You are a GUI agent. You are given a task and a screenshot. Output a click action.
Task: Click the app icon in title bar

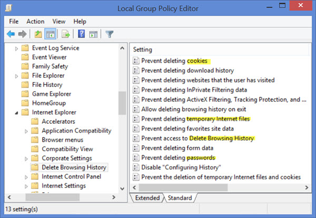tap(8, 8)
